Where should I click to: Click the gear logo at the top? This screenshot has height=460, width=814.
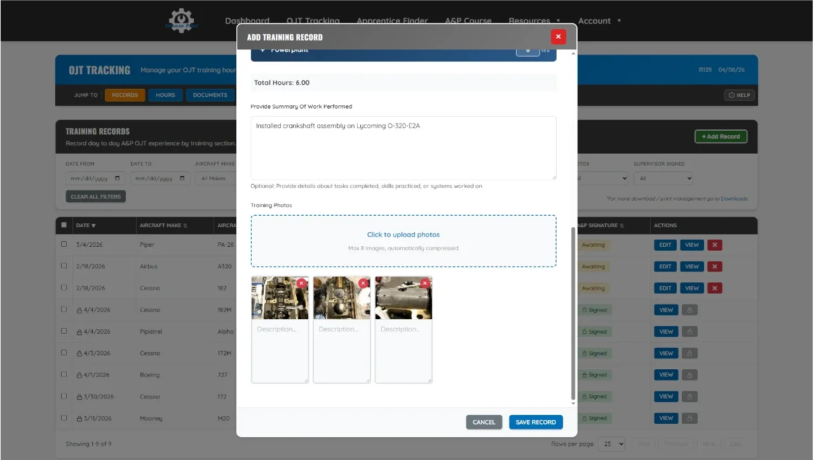(180, 20)
